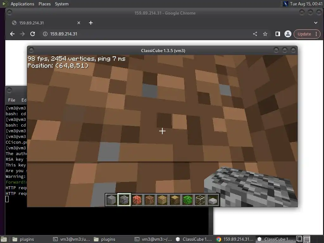324x243 pixels.
Task: Select the slab block in the hotbar
Action: pos(213,200)
